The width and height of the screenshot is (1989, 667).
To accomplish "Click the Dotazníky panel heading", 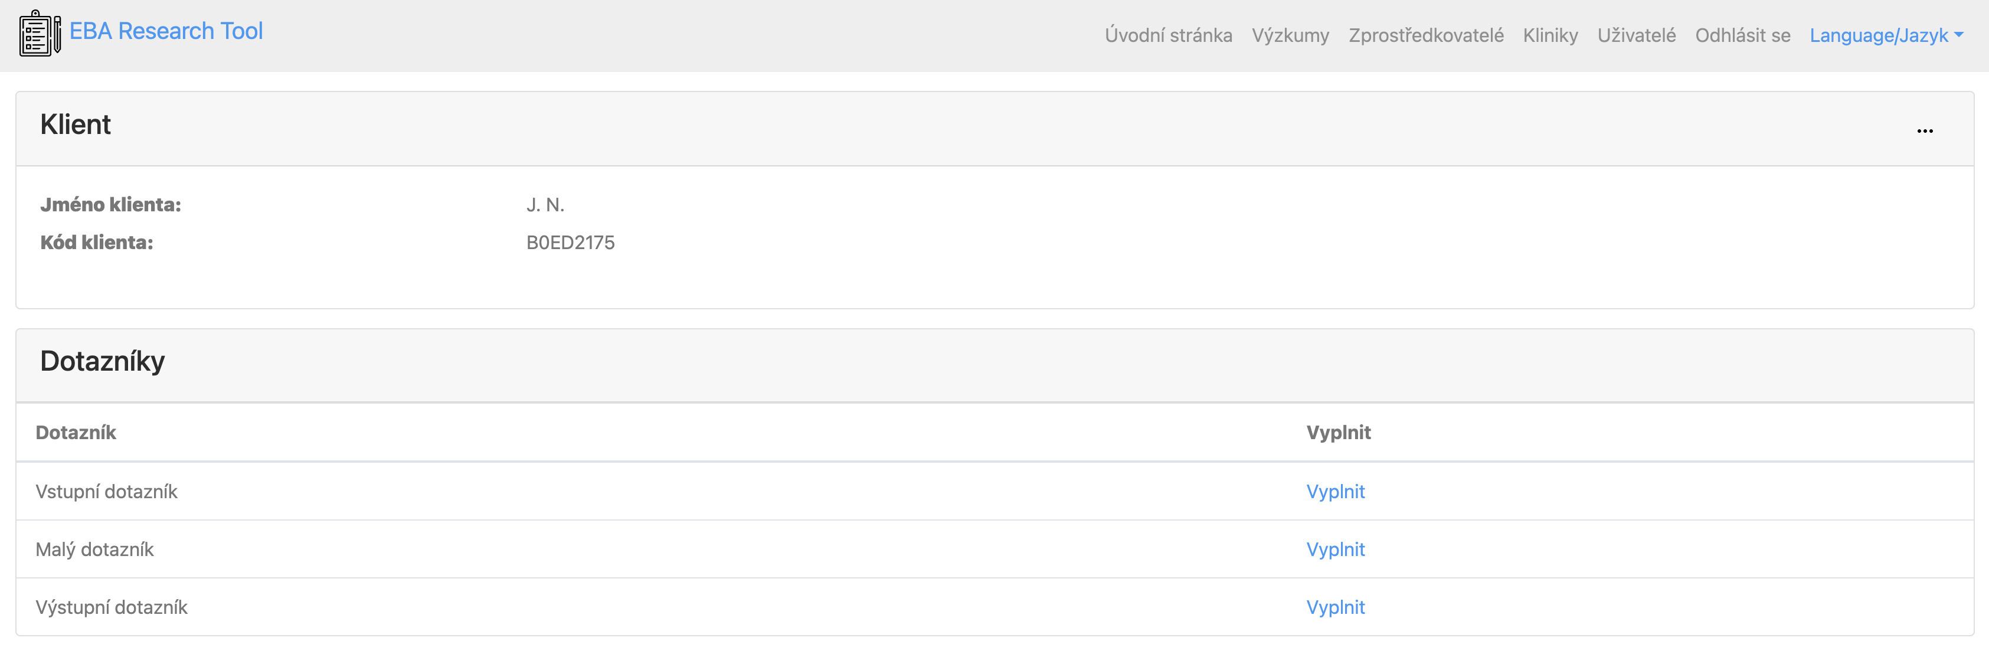I will tap(103, 361).
